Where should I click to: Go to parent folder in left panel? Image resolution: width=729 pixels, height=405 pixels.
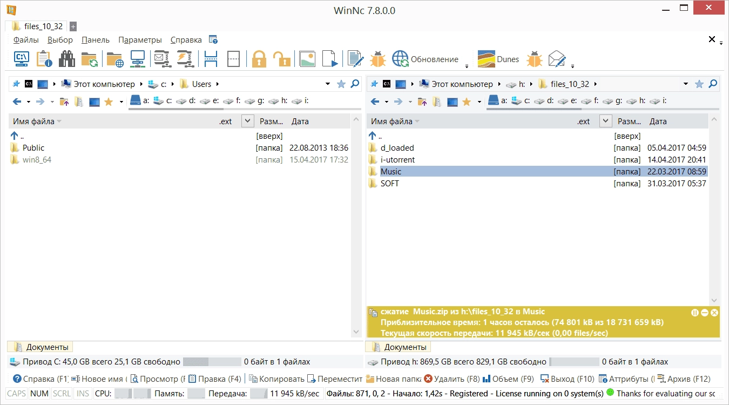pos(64,102)
